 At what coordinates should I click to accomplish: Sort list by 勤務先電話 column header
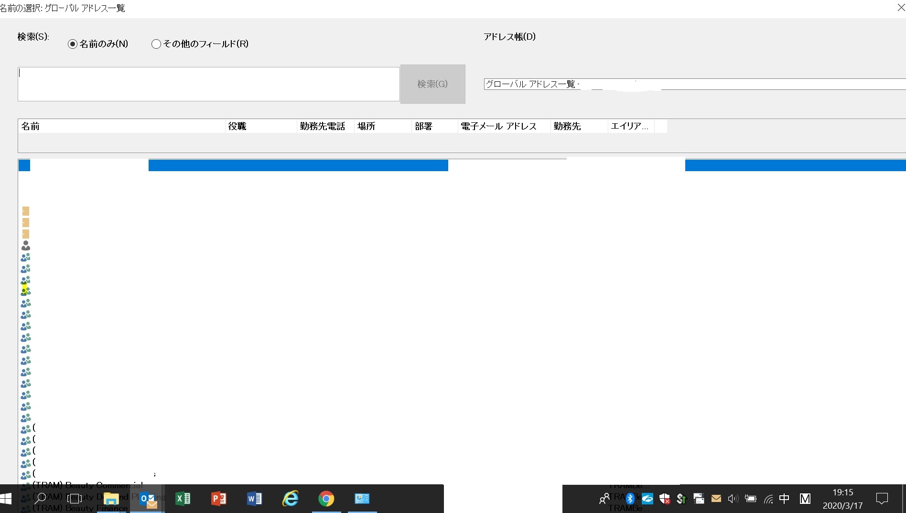325,126
